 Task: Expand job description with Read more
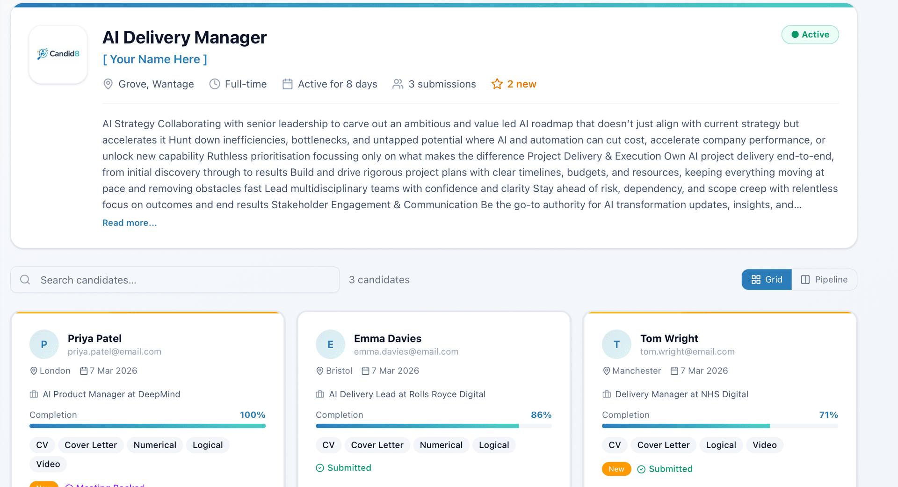[130, 223]
